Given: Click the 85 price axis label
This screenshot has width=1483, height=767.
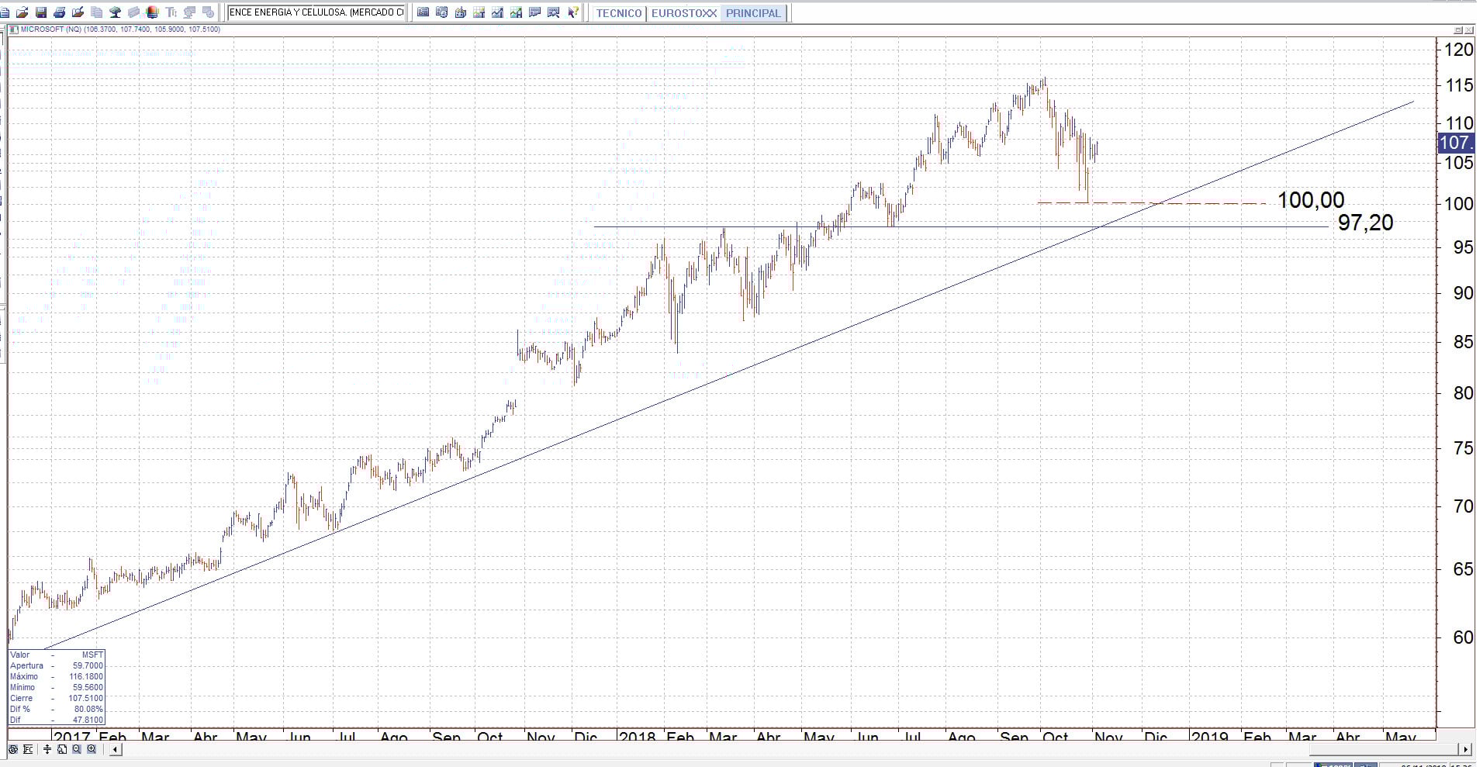Looking at the screenshot, I should [1463, 342].
